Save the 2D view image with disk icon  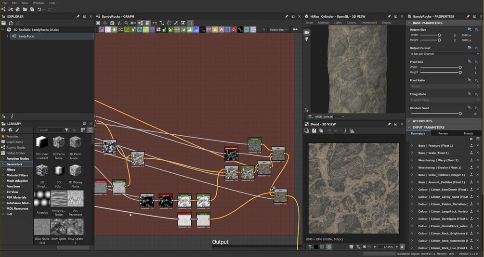314,130
